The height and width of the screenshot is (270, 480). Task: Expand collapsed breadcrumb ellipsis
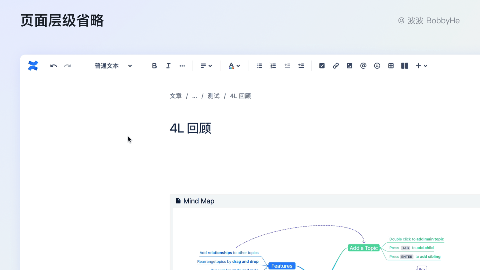tap(194, 96)
